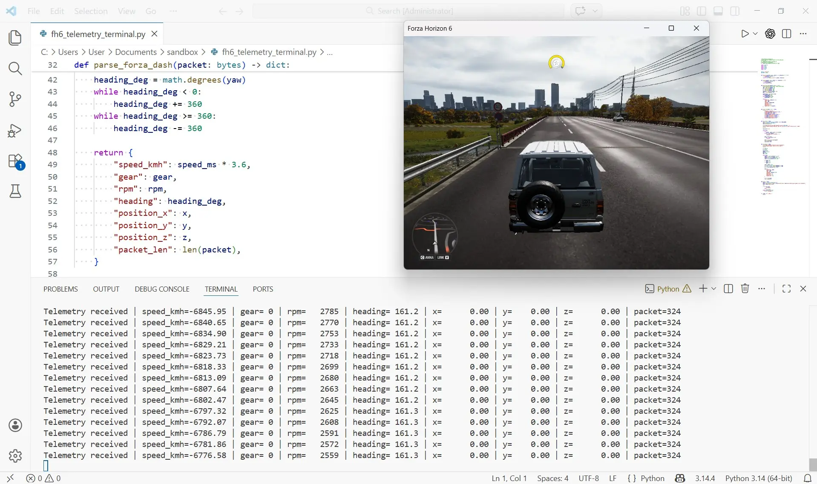Screen dimensions: 817x484
Task: Click UTF-8 encoding selector
Action: (x=589, y=478)
